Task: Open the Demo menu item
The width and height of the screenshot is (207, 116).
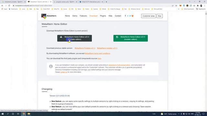Action: (x=75, y=16)
